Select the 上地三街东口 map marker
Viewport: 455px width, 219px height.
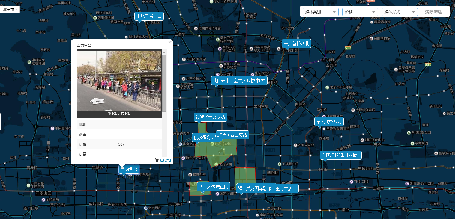(x=149, y=16)
